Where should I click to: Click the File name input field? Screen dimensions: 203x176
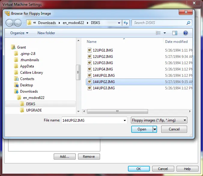pyautogui.click(x=92, y=120)
